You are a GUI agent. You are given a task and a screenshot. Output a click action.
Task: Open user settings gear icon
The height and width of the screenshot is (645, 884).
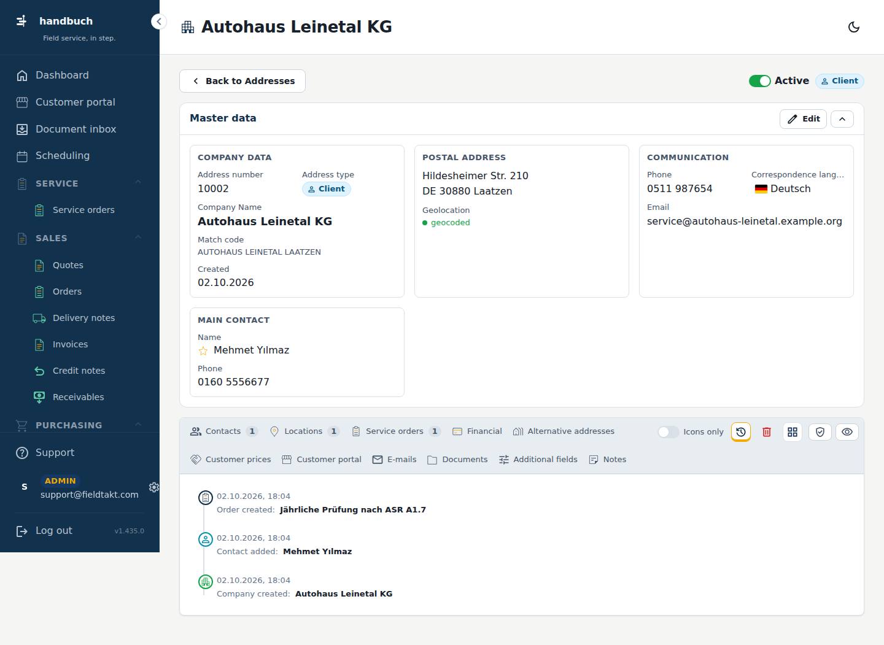(154, 487)
